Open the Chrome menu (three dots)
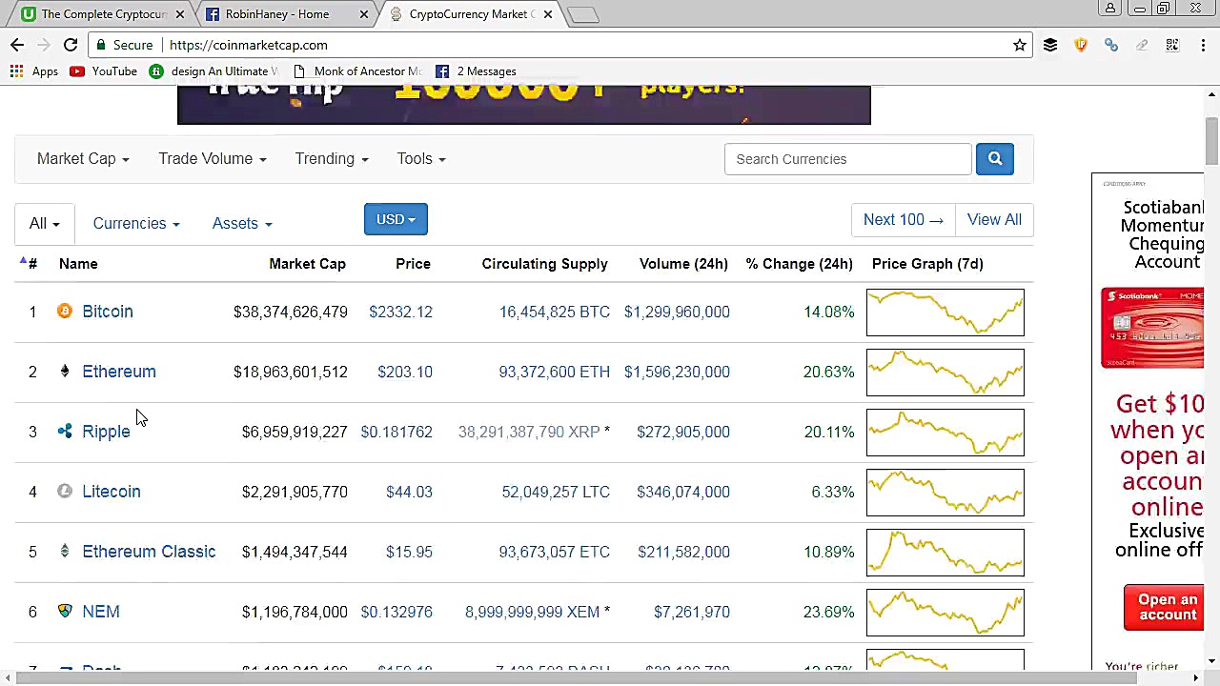This screenshot has width=1220, height=686. click(x=1203, y=45)
